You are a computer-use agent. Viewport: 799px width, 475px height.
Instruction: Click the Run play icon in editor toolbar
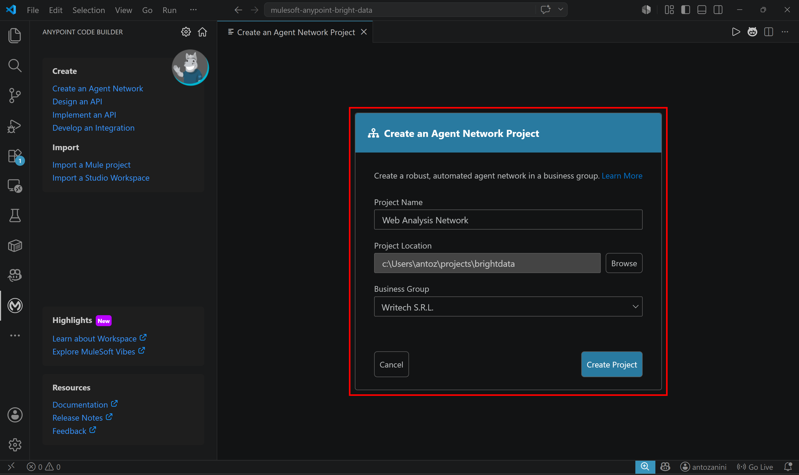tap(736, 32)
